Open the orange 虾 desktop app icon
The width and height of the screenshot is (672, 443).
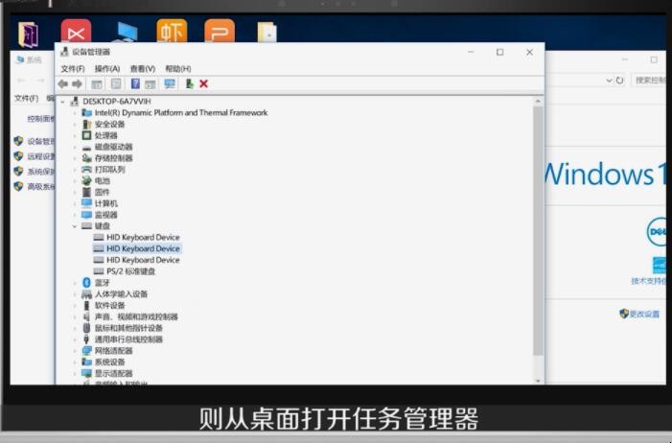point(172,34)
